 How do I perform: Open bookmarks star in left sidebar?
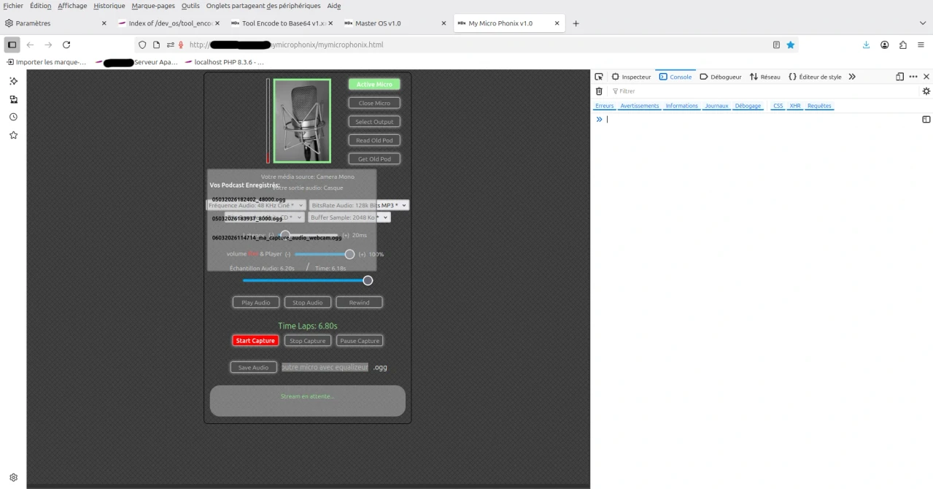tap(13, 135)
